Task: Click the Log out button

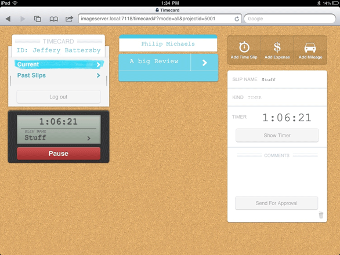Action: coord(59,97)
